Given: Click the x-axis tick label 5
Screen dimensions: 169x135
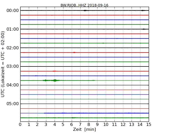Looking at the screenshot, I should point(63,125).
